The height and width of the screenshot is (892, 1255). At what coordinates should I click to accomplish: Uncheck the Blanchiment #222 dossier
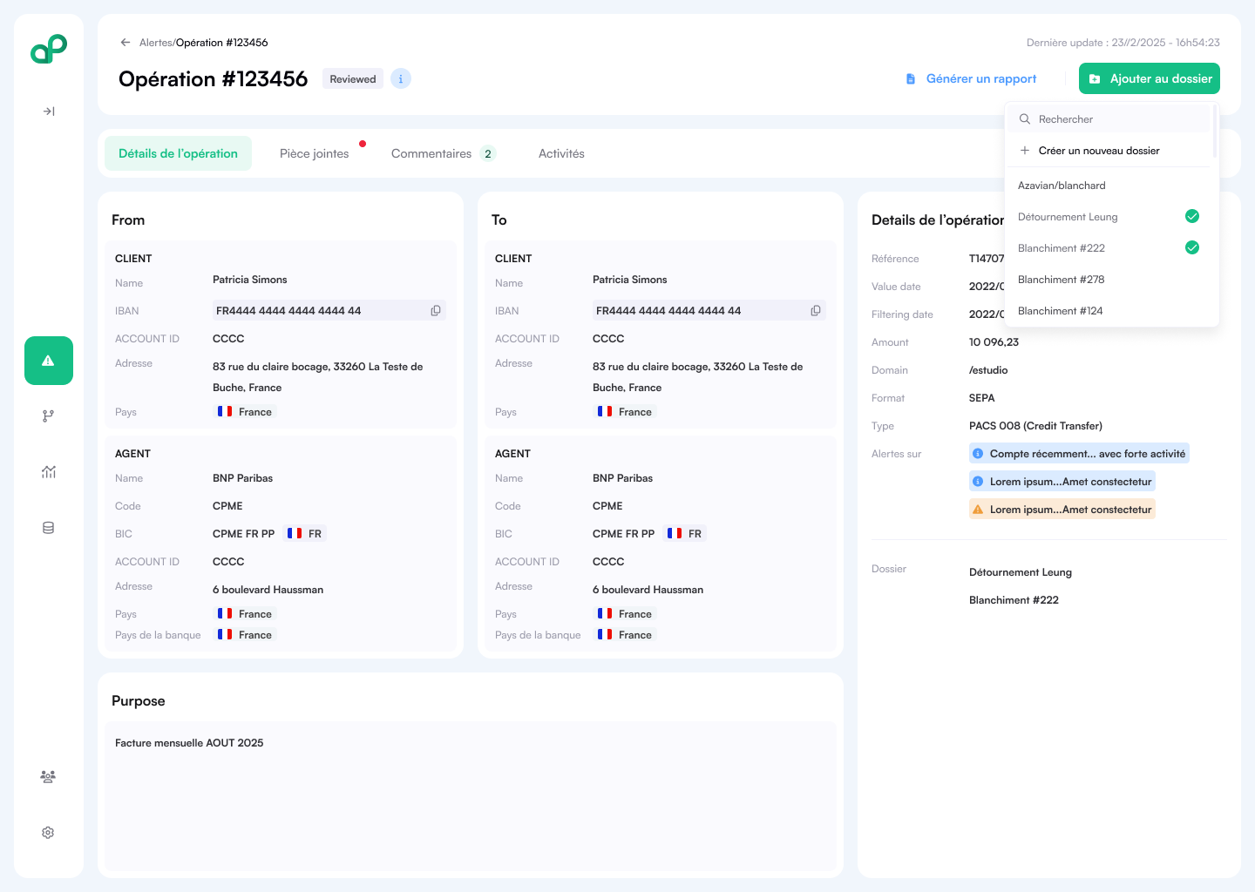point(1191,248)
